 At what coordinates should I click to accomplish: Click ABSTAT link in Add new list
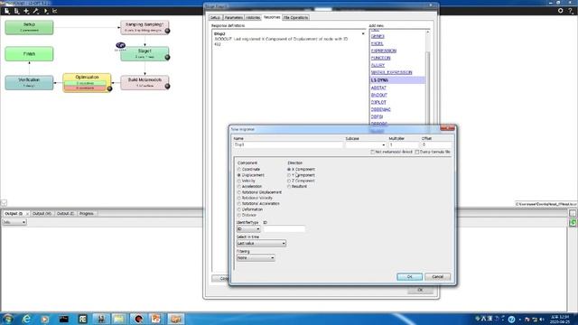(x=378, y=88)
